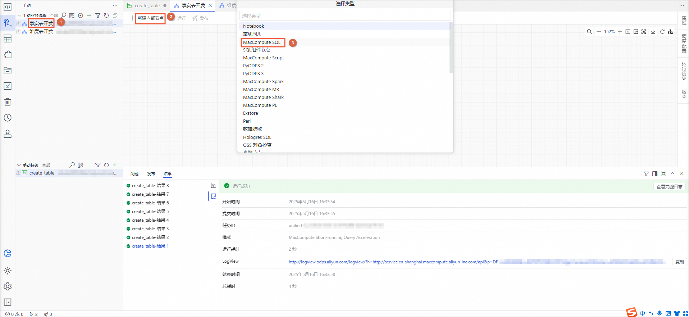Viewport: 689px width, 317px height.
Task: Auto-layout the workflow hierarchy icon
Action: [x=670, y=32]
